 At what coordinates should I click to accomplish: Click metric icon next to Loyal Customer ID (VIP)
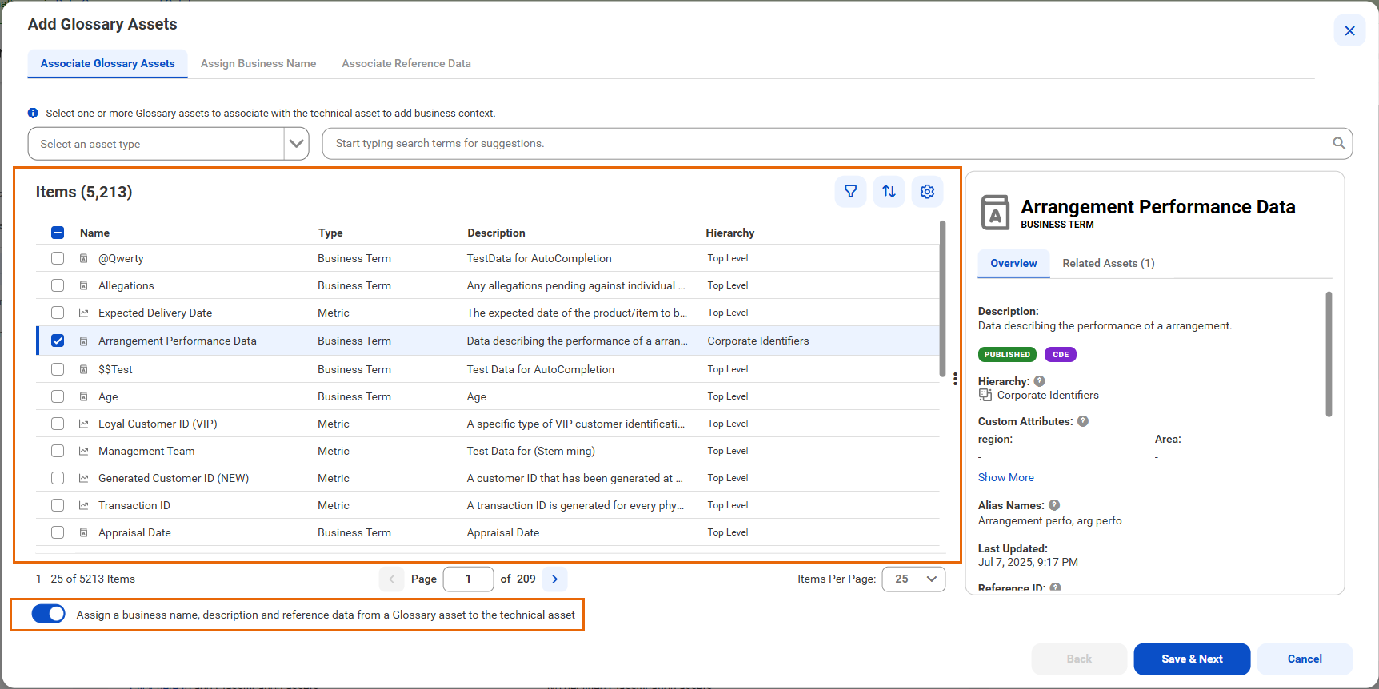point(83,424)
